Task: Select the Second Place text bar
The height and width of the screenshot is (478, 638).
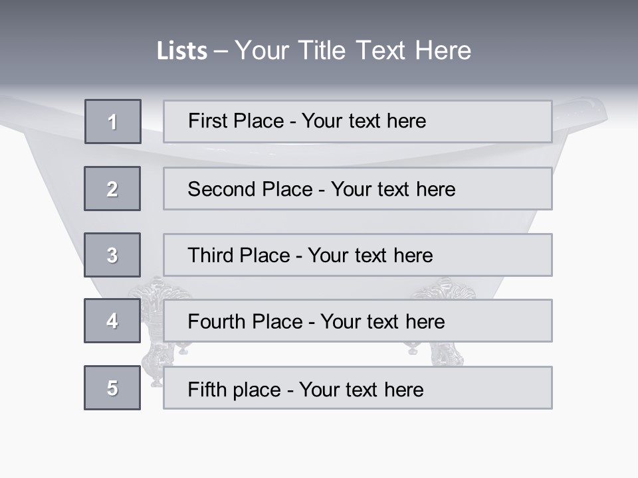Action: click(x=358, y=189)
